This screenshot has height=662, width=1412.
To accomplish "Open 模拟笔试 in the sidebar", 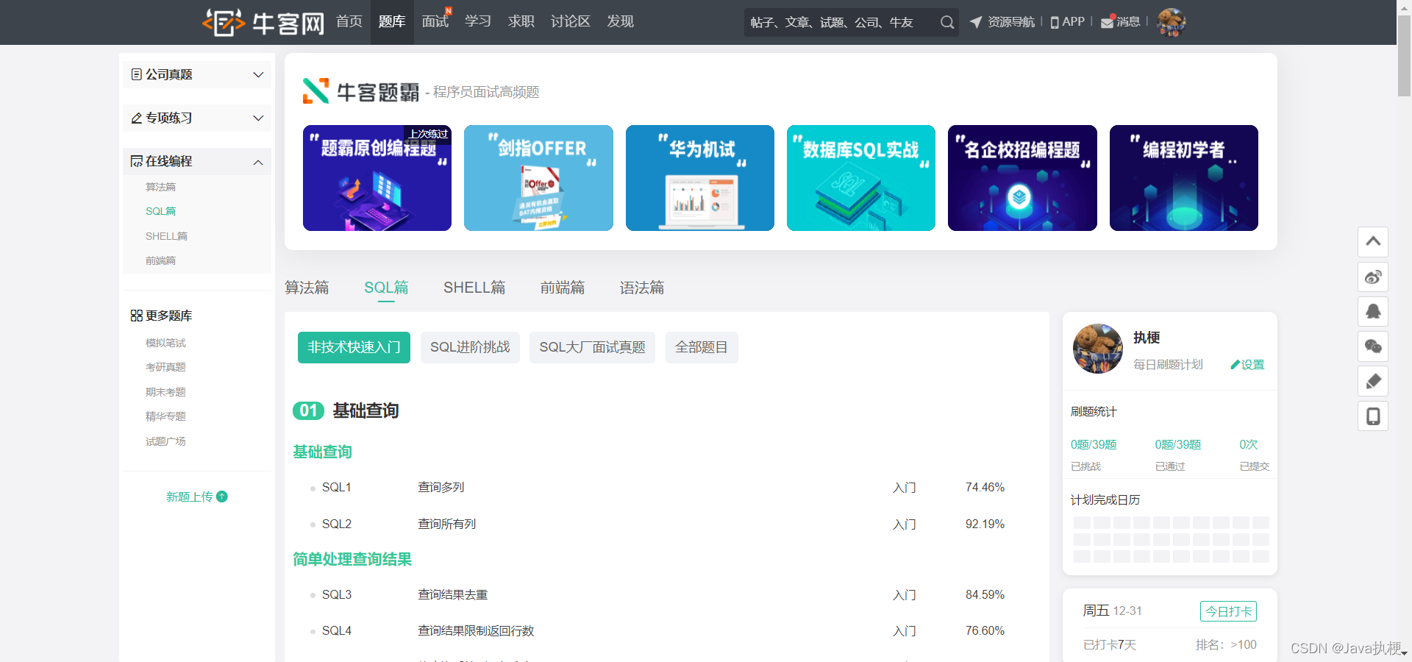I will click(x=165, y=343).
